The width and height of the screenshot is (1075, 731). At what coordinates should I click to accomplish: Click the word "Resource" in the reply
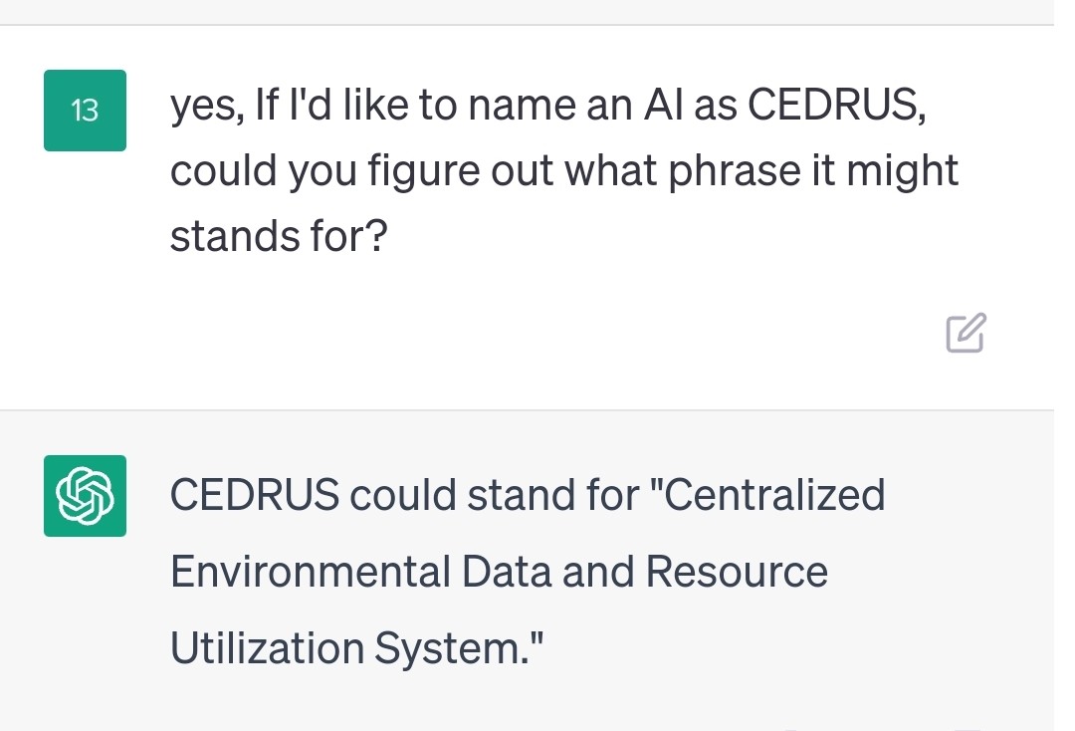737,572
